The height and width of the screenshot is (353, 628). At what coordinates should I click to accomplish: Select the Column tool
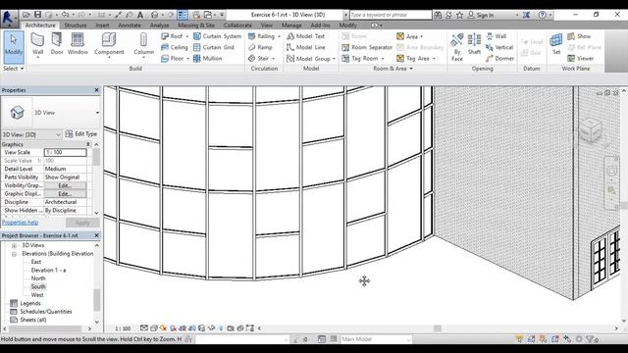(144, 45)
